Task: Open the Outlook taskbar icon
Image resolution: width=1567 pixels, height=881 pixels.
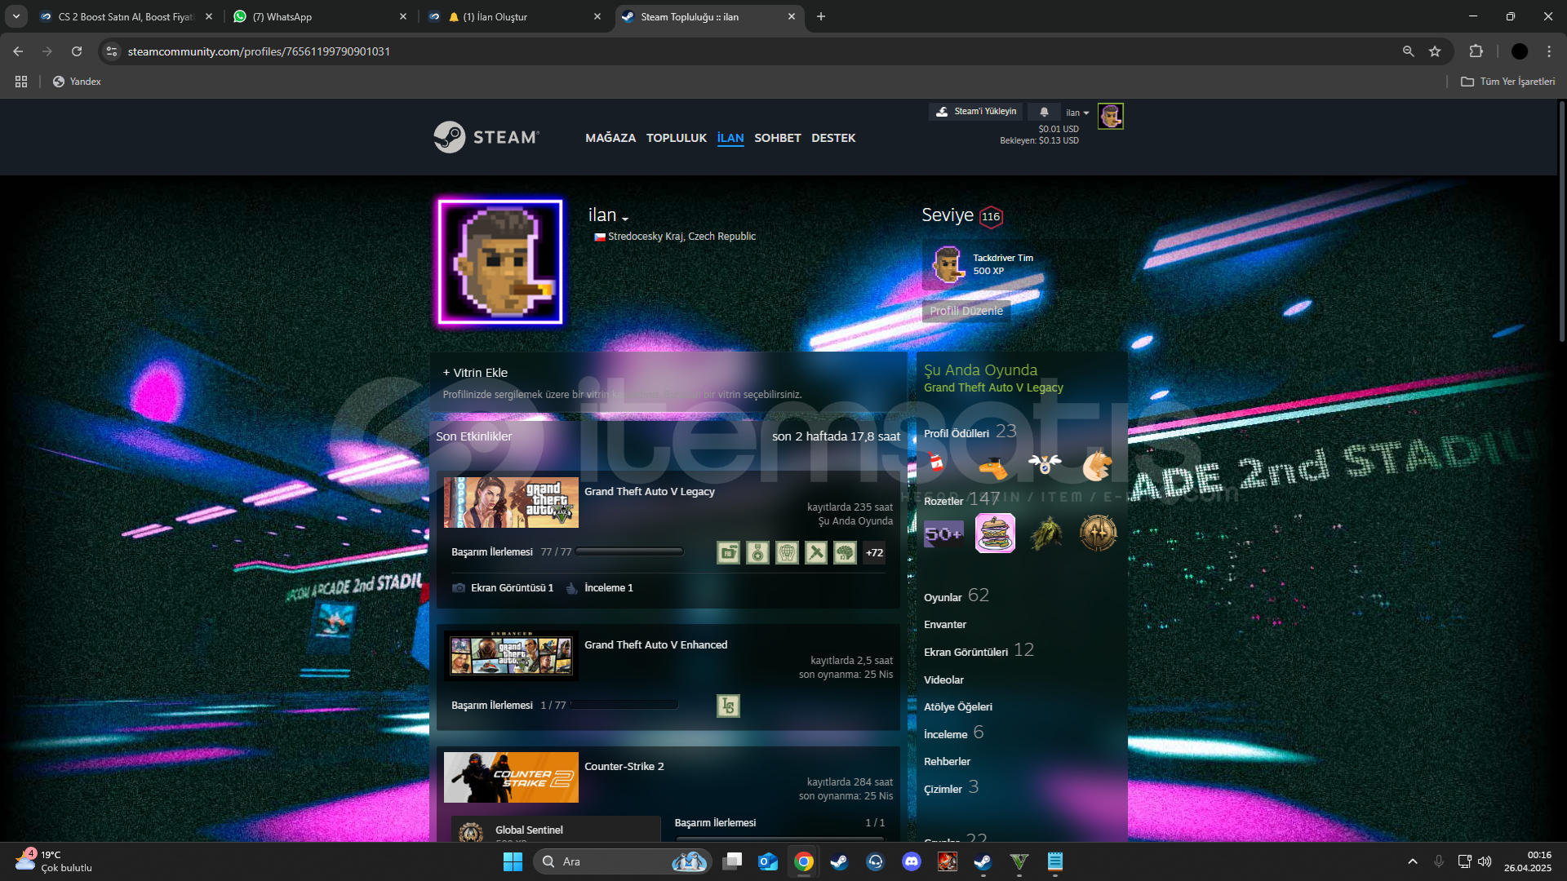Action: [768, 861]
